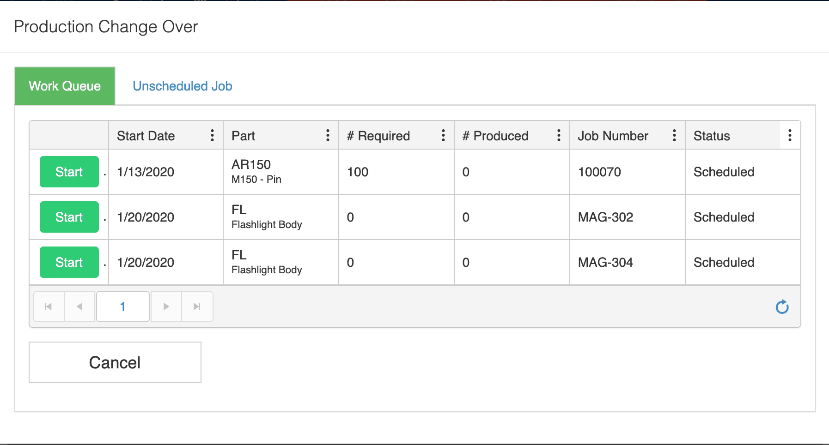
Task: Advance to the next page
Action: point(166,306)
